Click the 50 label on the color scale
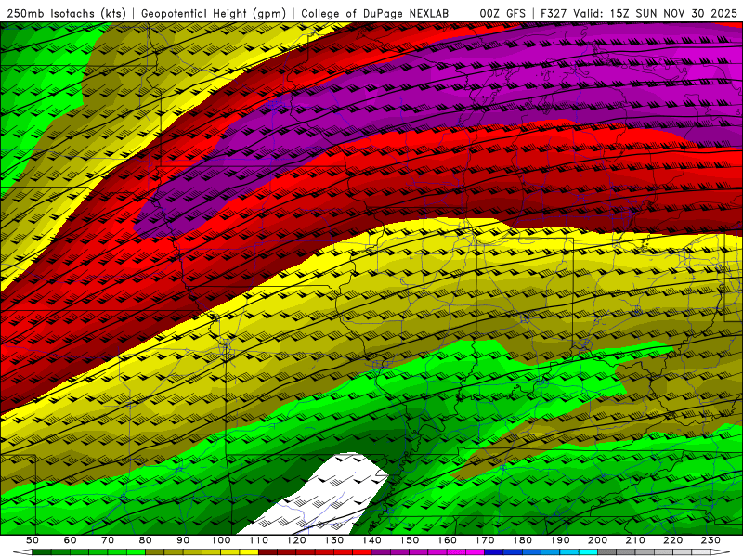743x557 pixels. pos(33,540)
